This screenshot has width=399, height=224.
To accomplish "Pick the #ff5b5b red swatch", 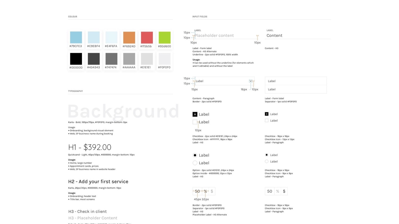I will 147,37.
